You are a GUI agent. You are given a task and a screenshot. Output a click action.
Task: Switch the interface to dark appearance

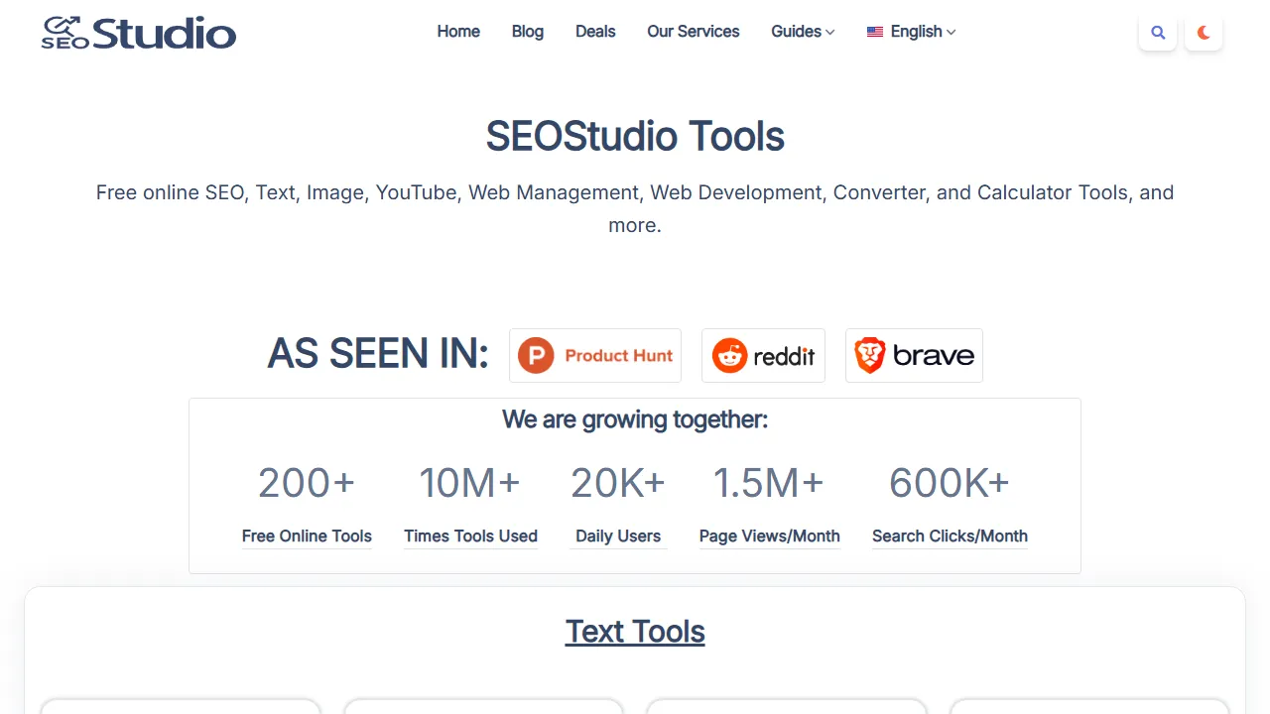tap(1204, 31)
